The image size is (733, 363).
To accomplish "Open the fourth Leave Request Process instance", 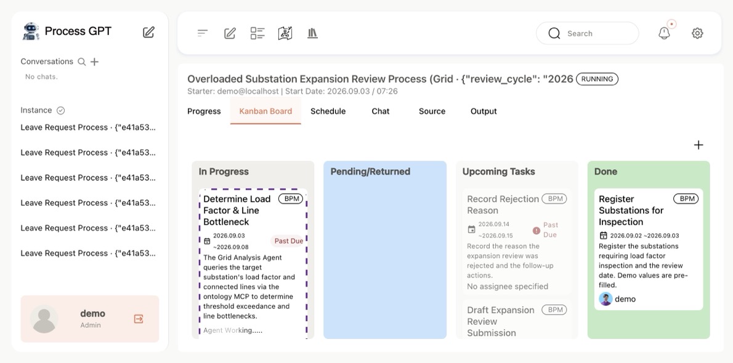I will 88,203.
